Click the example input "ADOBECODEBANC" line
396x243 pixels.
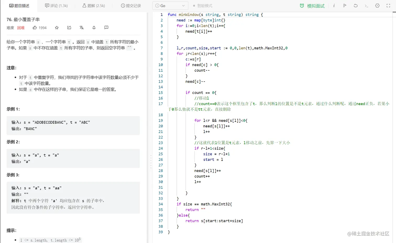pyautogui.click(x=51, y=122)
